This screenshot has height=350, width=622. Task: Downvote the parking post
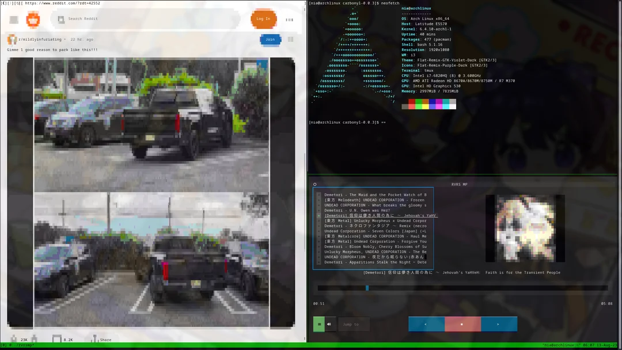(x=35, y=339)
